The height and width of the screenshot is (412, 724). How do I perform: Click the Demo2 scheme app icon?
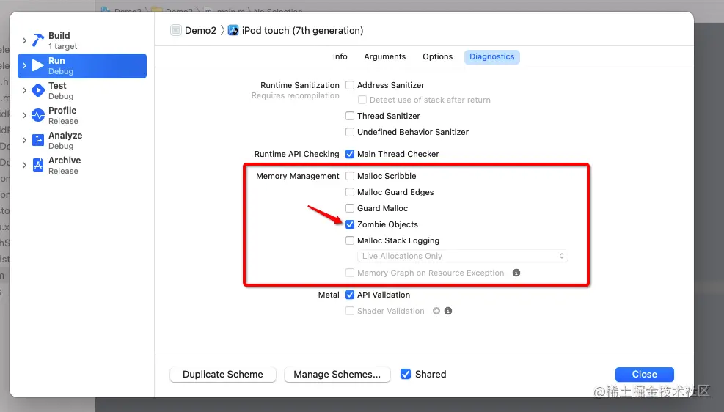point(176,31)
